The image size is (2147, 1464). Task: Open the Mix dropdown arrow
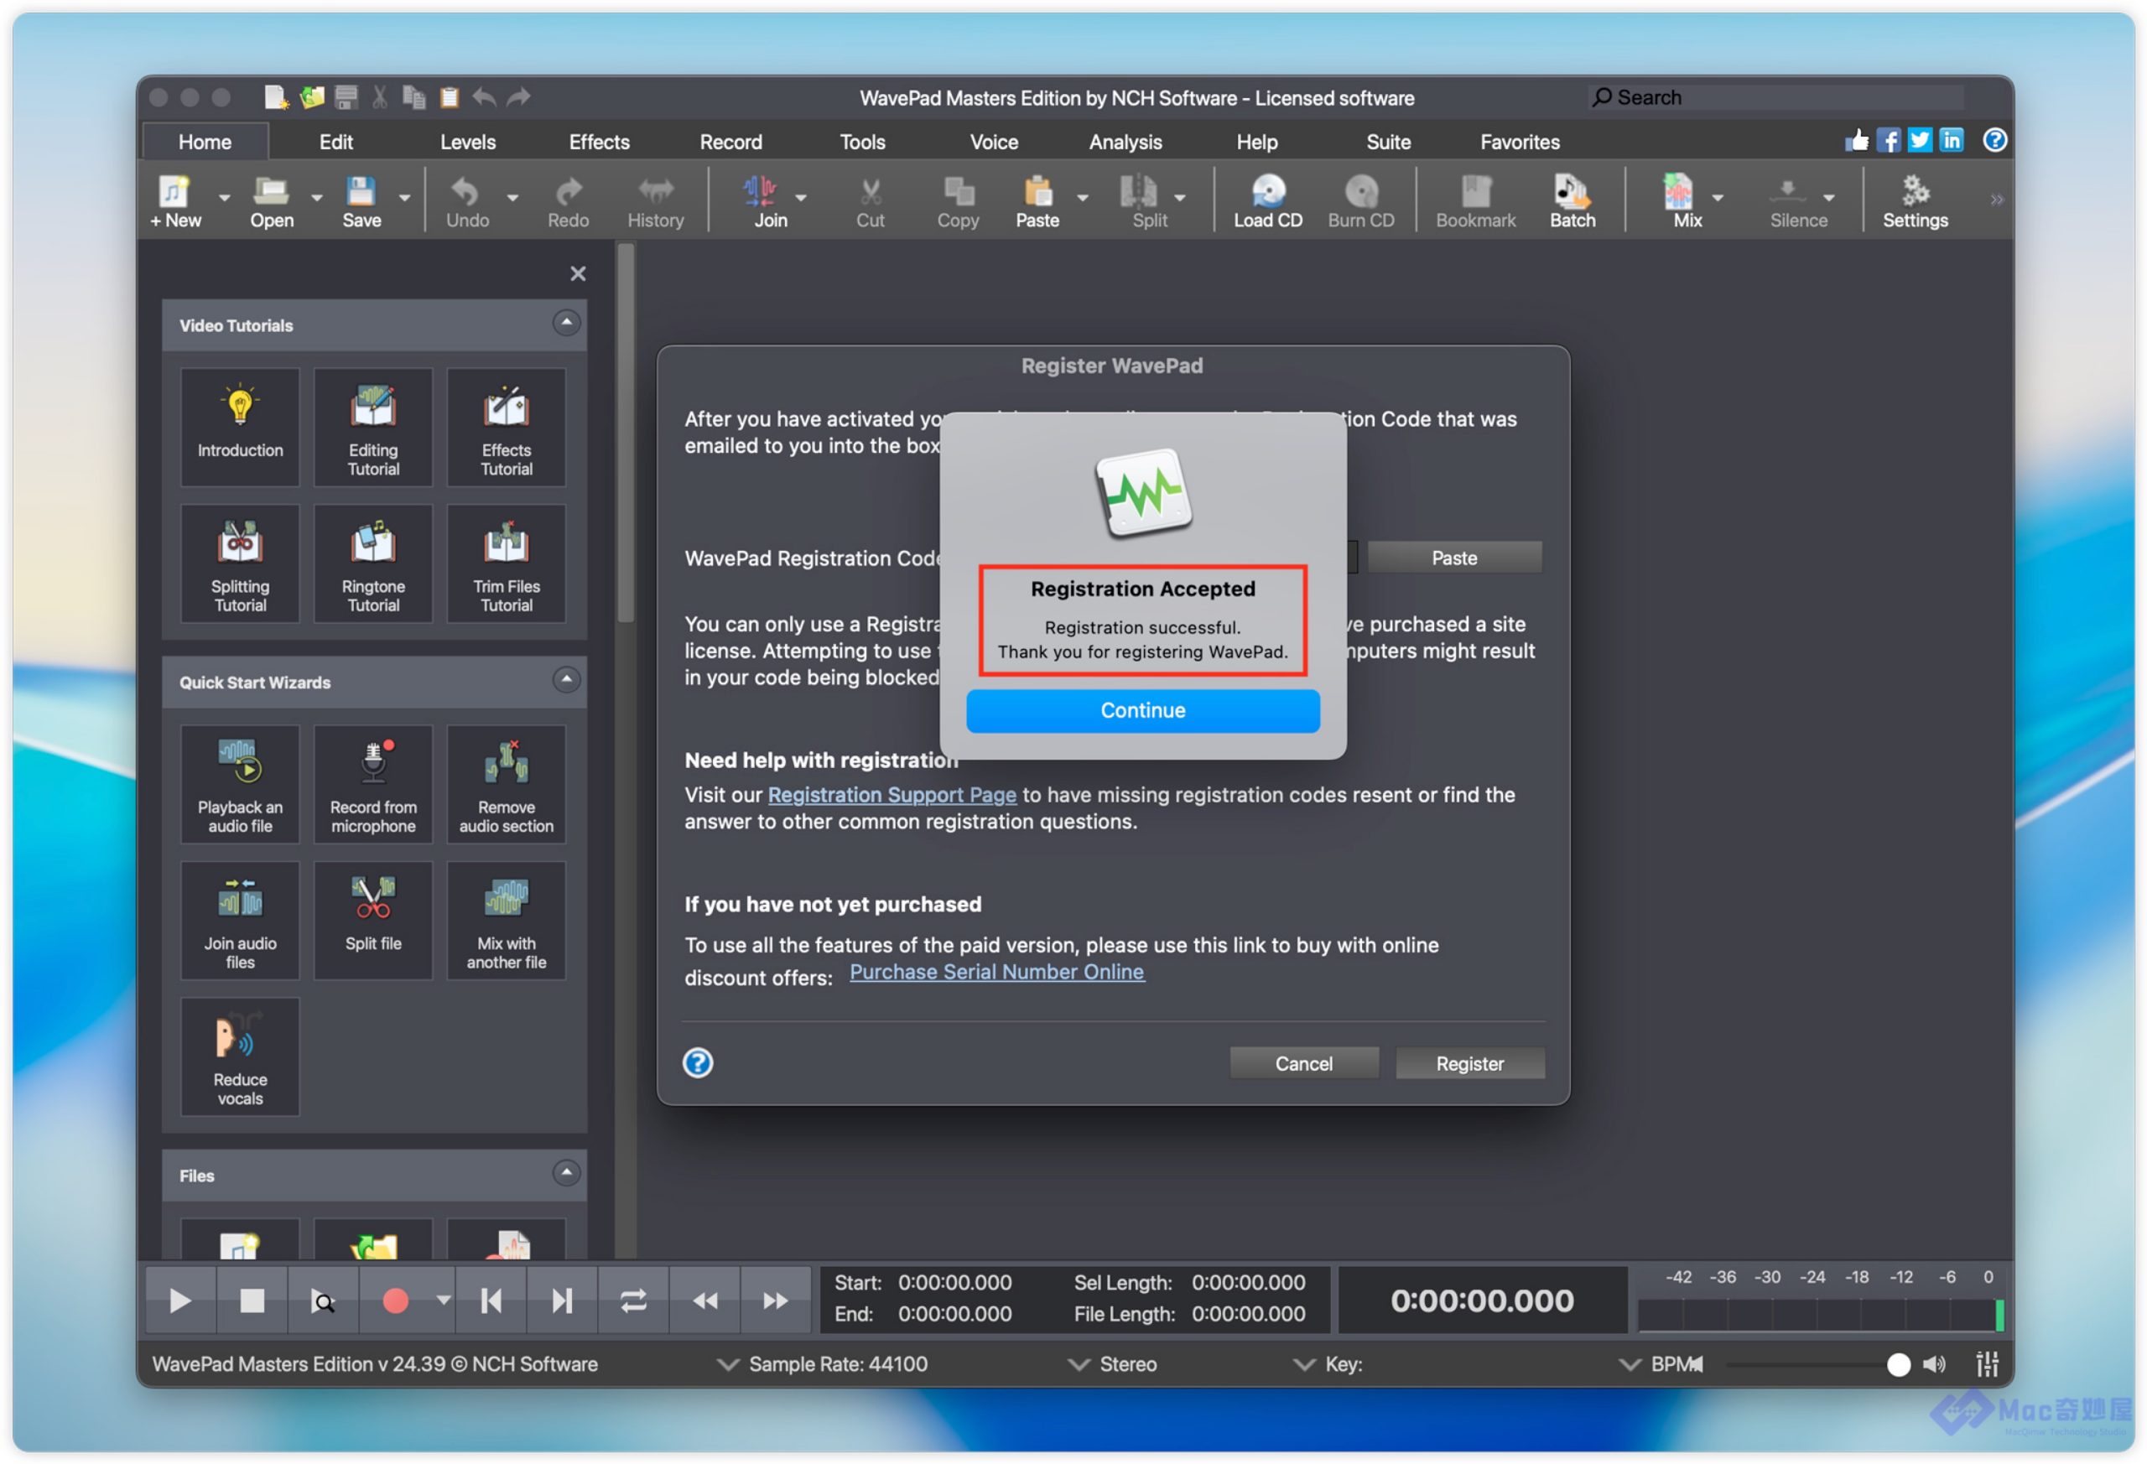(1718, 198)
